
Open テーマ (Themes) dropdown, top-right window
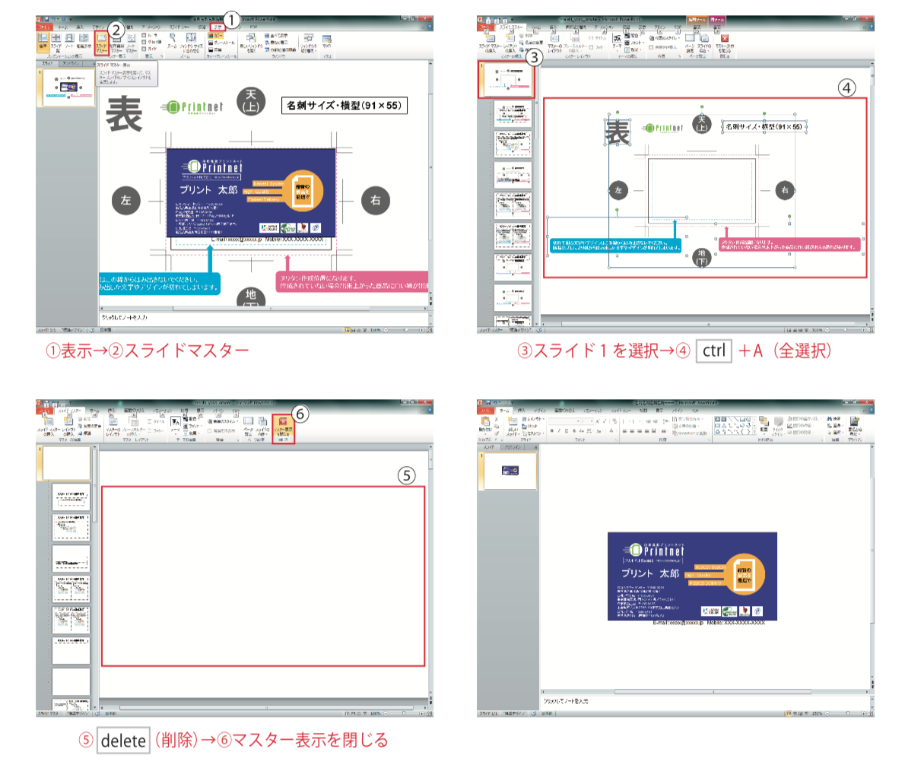pyautogui.click(x=617, y=42)
